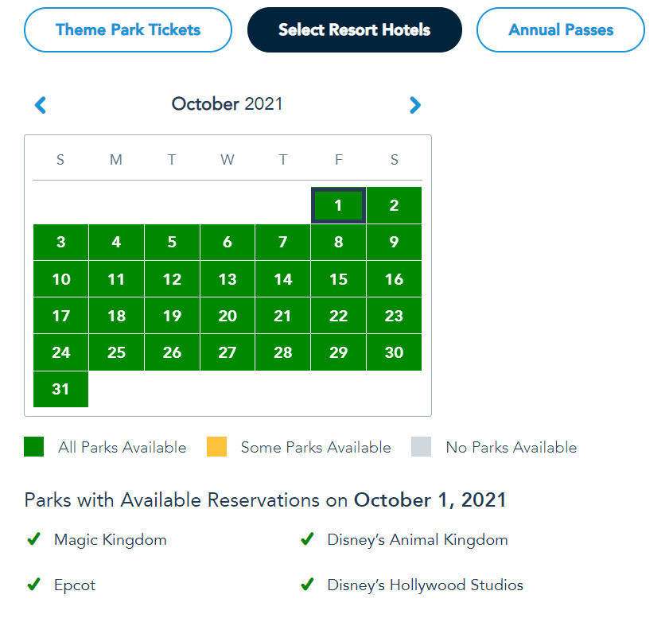Viewport: 669px width, 618px height.
Task: Pick October 28 on the calendar
Action: pos(282,352)
